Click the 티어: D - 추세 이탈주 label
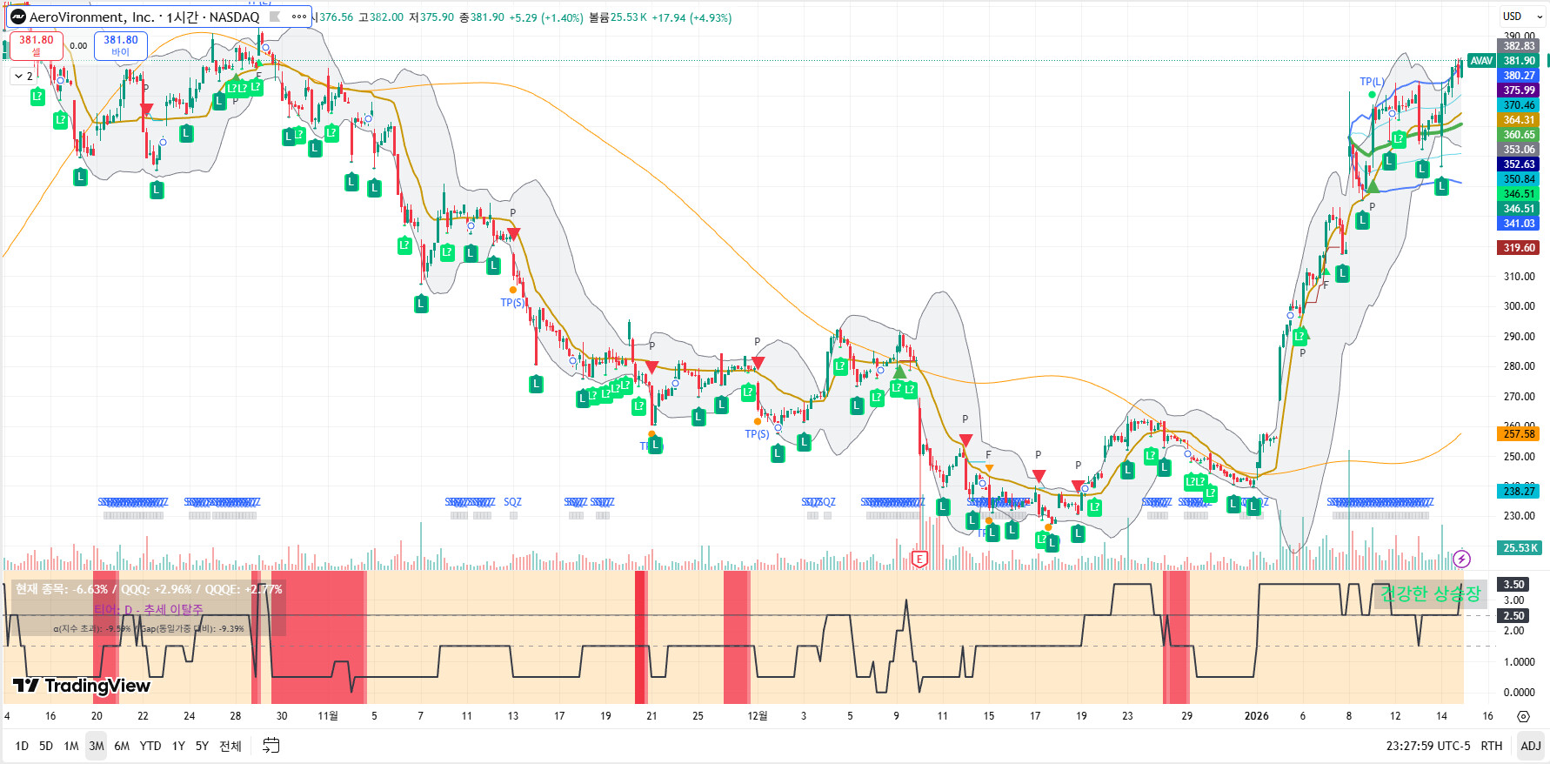 coord(148,610)
